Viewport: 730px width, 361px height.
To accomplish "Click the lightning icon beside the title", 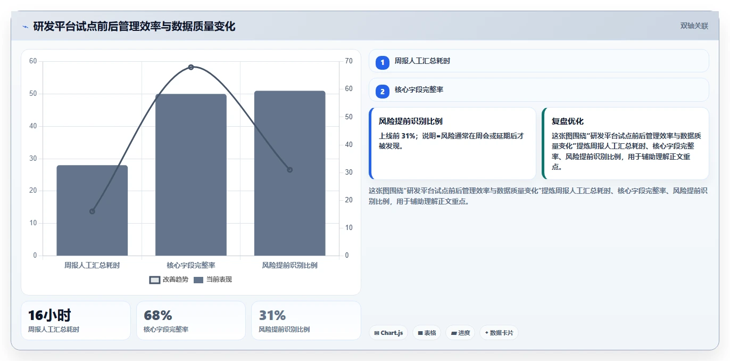I will [25, 27].
